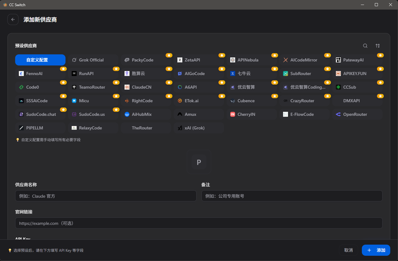This screenshot has width=398, height=261.
Task: Click the A6API logo icon
Action: click(x=180, y=87)
